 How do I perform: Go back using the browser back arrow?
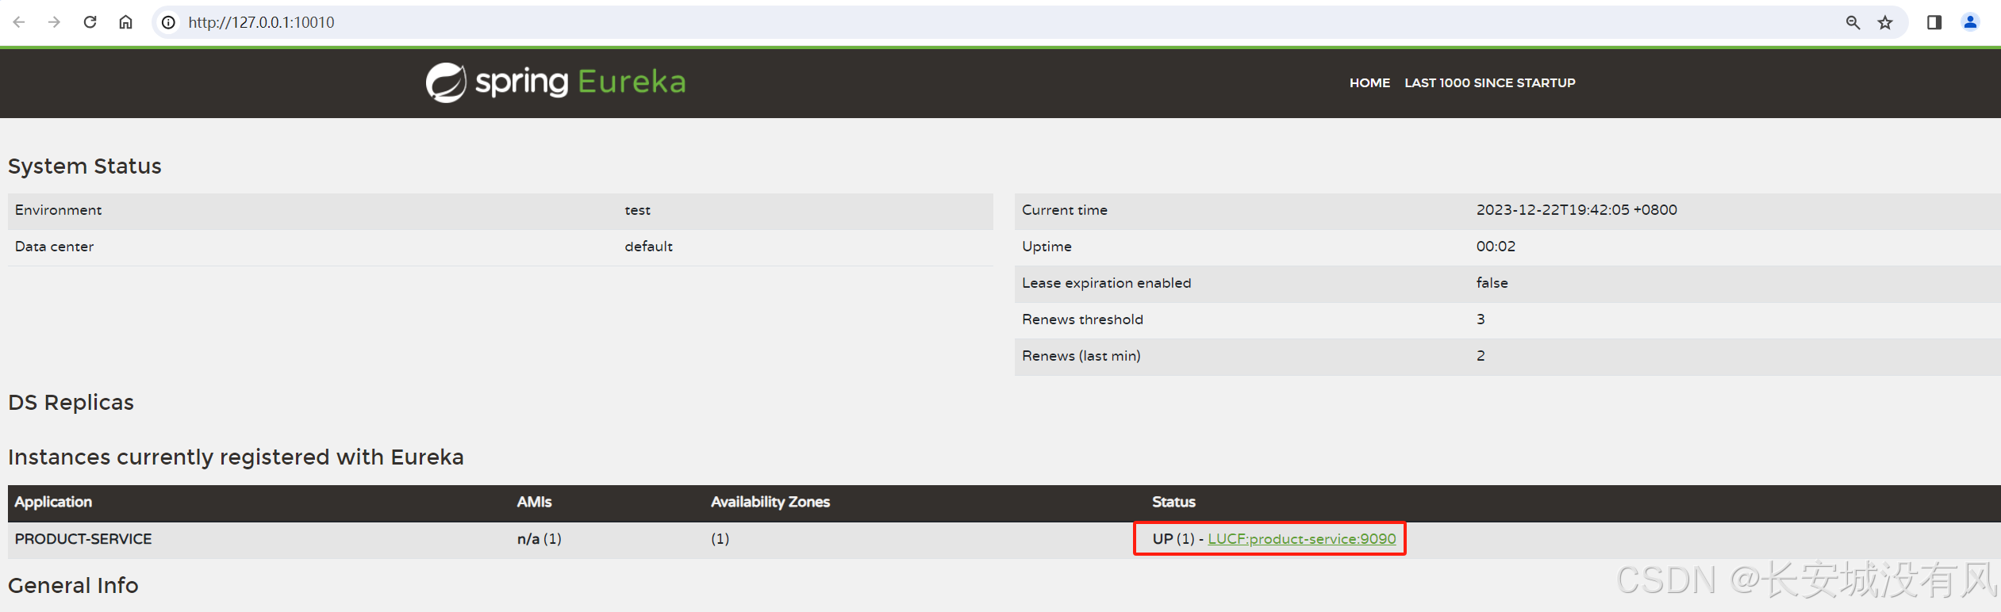19,22
